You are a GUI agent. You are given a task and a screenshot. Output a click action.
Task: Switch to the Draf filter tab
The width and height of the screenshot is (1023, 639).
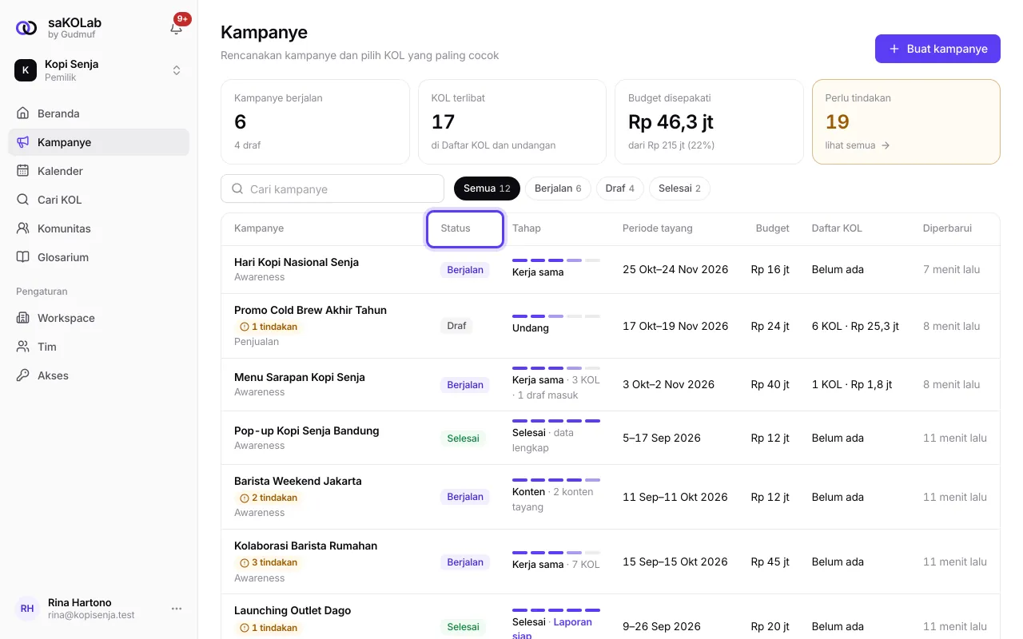tap(620, 189)
